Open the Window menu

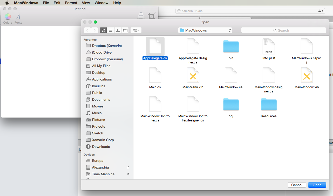(x=101, y=3)
